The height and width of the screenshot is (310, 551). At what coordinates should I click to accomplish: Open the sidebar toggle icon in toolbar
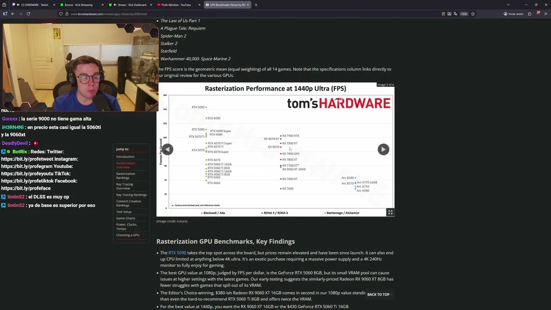click(x=5, y=14)
